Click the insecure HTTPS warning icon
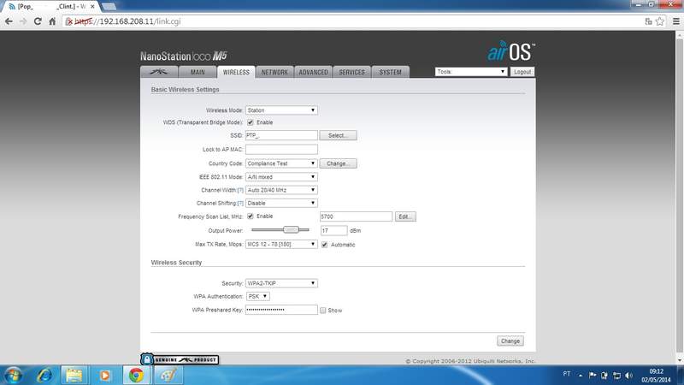Viewport: 684px width, 385px height. pyautogui.click(x=69, y=21)
